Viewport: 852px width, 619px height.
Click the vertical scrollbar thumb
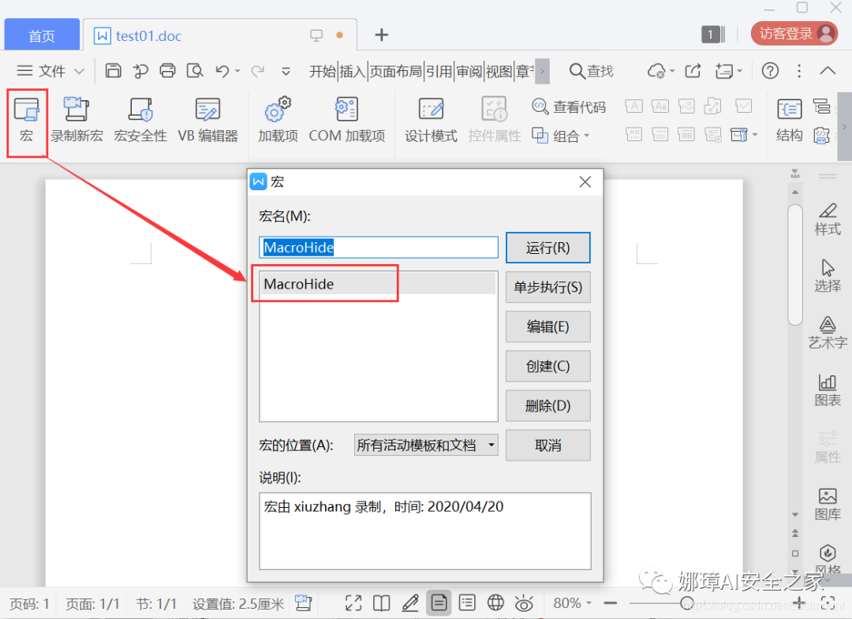coord(795,265)
